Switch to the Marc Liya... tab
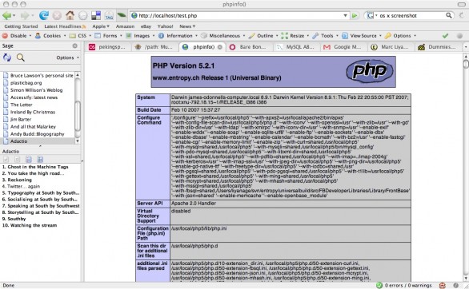469x289 pixels. tap(391, 47)
